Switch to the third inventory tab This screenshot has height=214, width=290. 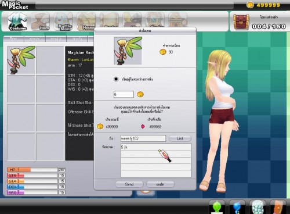[56, 39]
